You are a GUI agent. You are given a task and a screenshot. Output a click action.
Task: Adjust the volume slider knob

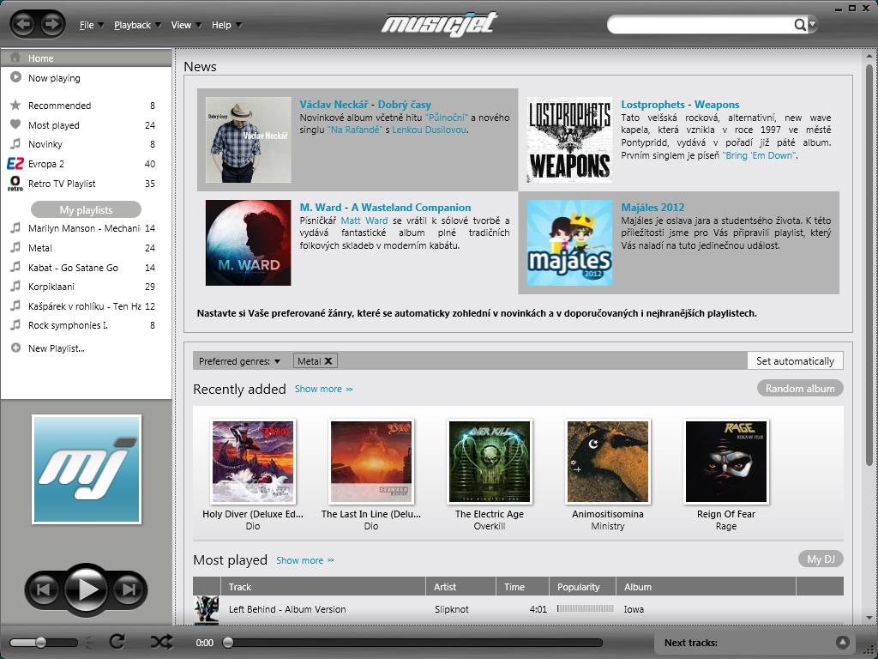(40, 643)
